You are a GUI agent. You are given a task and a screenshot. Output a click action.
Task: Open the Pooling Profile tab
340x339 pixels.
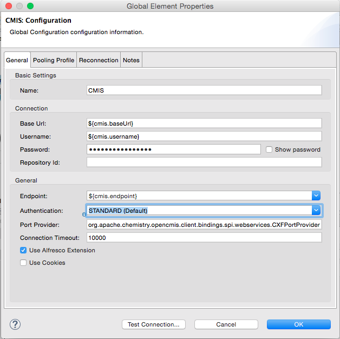point(54,60)
